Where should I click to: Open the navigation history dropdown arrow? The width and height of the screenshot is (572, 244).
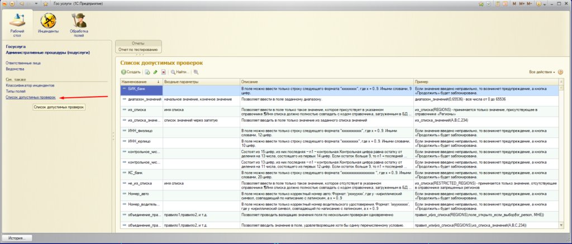tap(36, 4)
